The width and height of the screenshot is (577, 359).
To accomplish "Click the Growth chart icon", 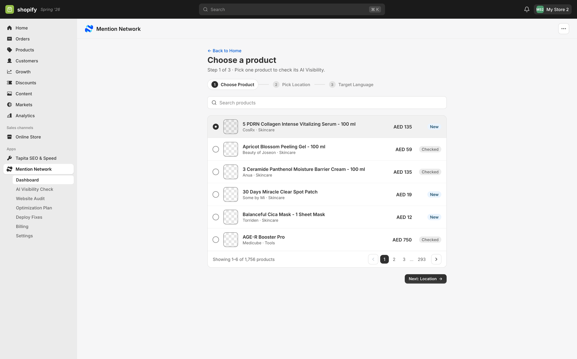I will coord(10,72).
